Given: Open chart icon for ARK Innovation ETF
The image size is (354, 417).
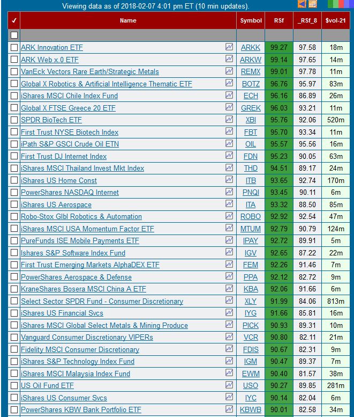Looking at the screenshot, I should (229, 47).
